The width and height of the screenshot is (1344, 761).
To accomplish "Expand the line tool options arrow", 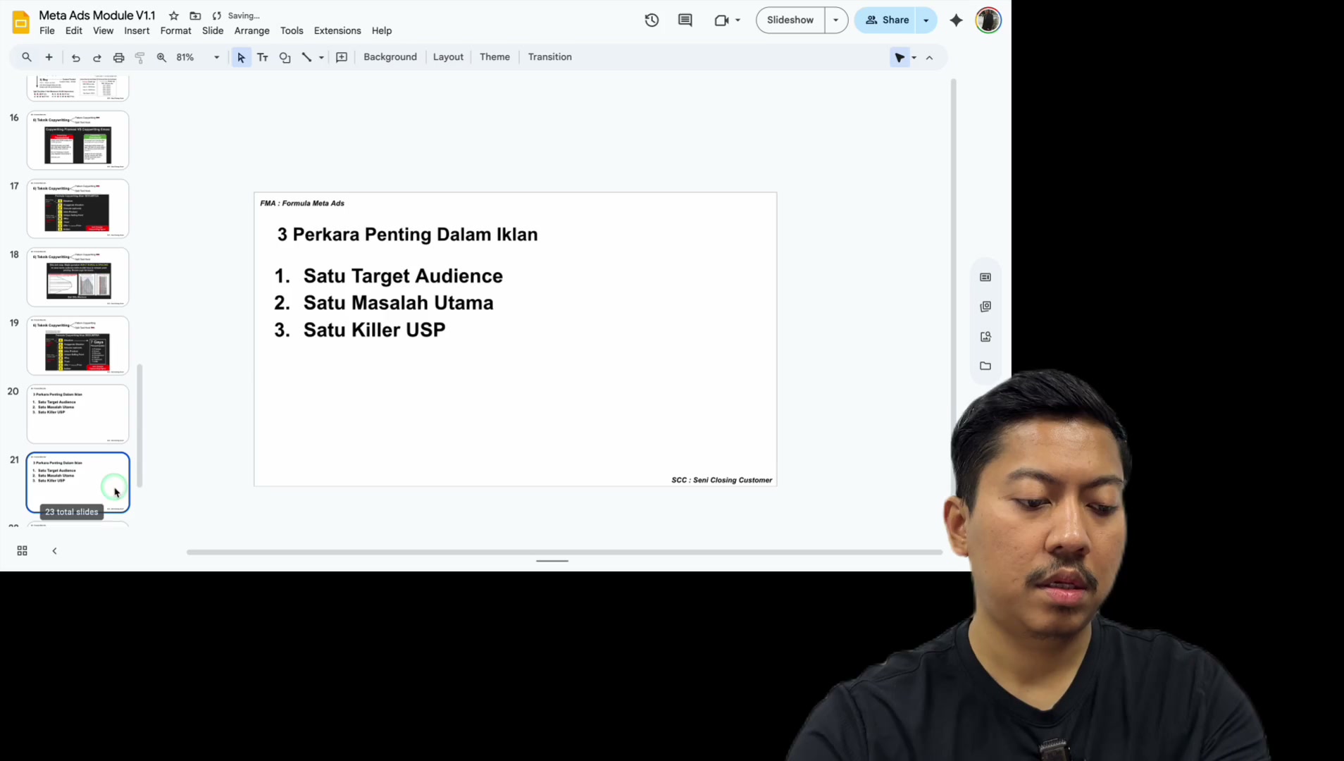I will click(x=321, y=57).
